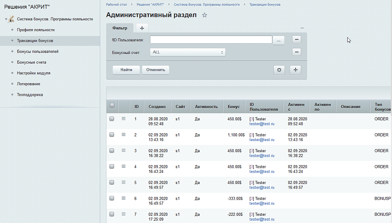The width and height of the screenshot is (392, 223).
Task: Click the plus icon beside the gear
Action: coord(295,70)
